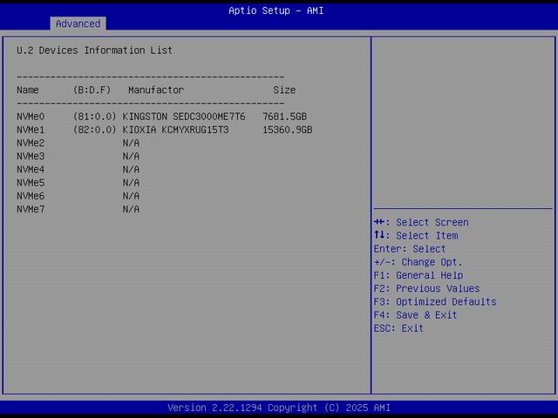
Task: Click N/A value for NVMe3
Action: [131, 157]
